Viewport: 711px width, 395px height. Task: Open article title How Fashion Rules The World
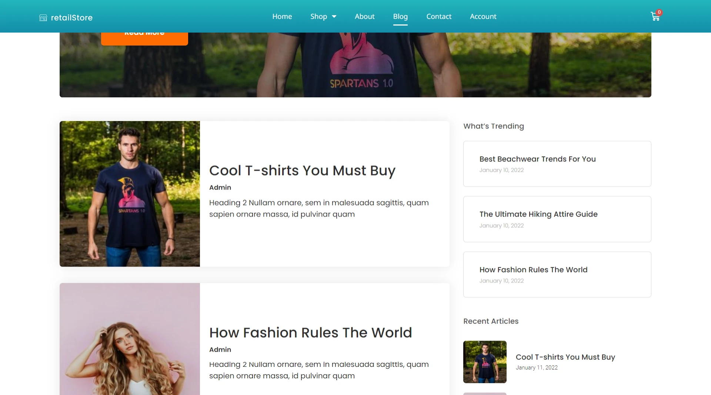pyautogui.click(x=310, y=332)
